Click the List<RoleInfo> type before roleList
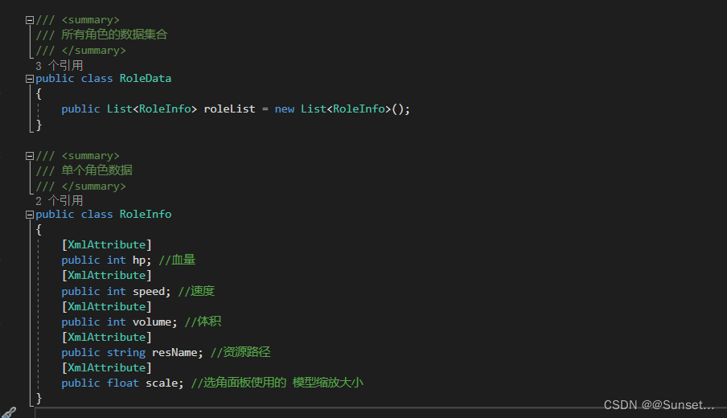 coord(152,109)
